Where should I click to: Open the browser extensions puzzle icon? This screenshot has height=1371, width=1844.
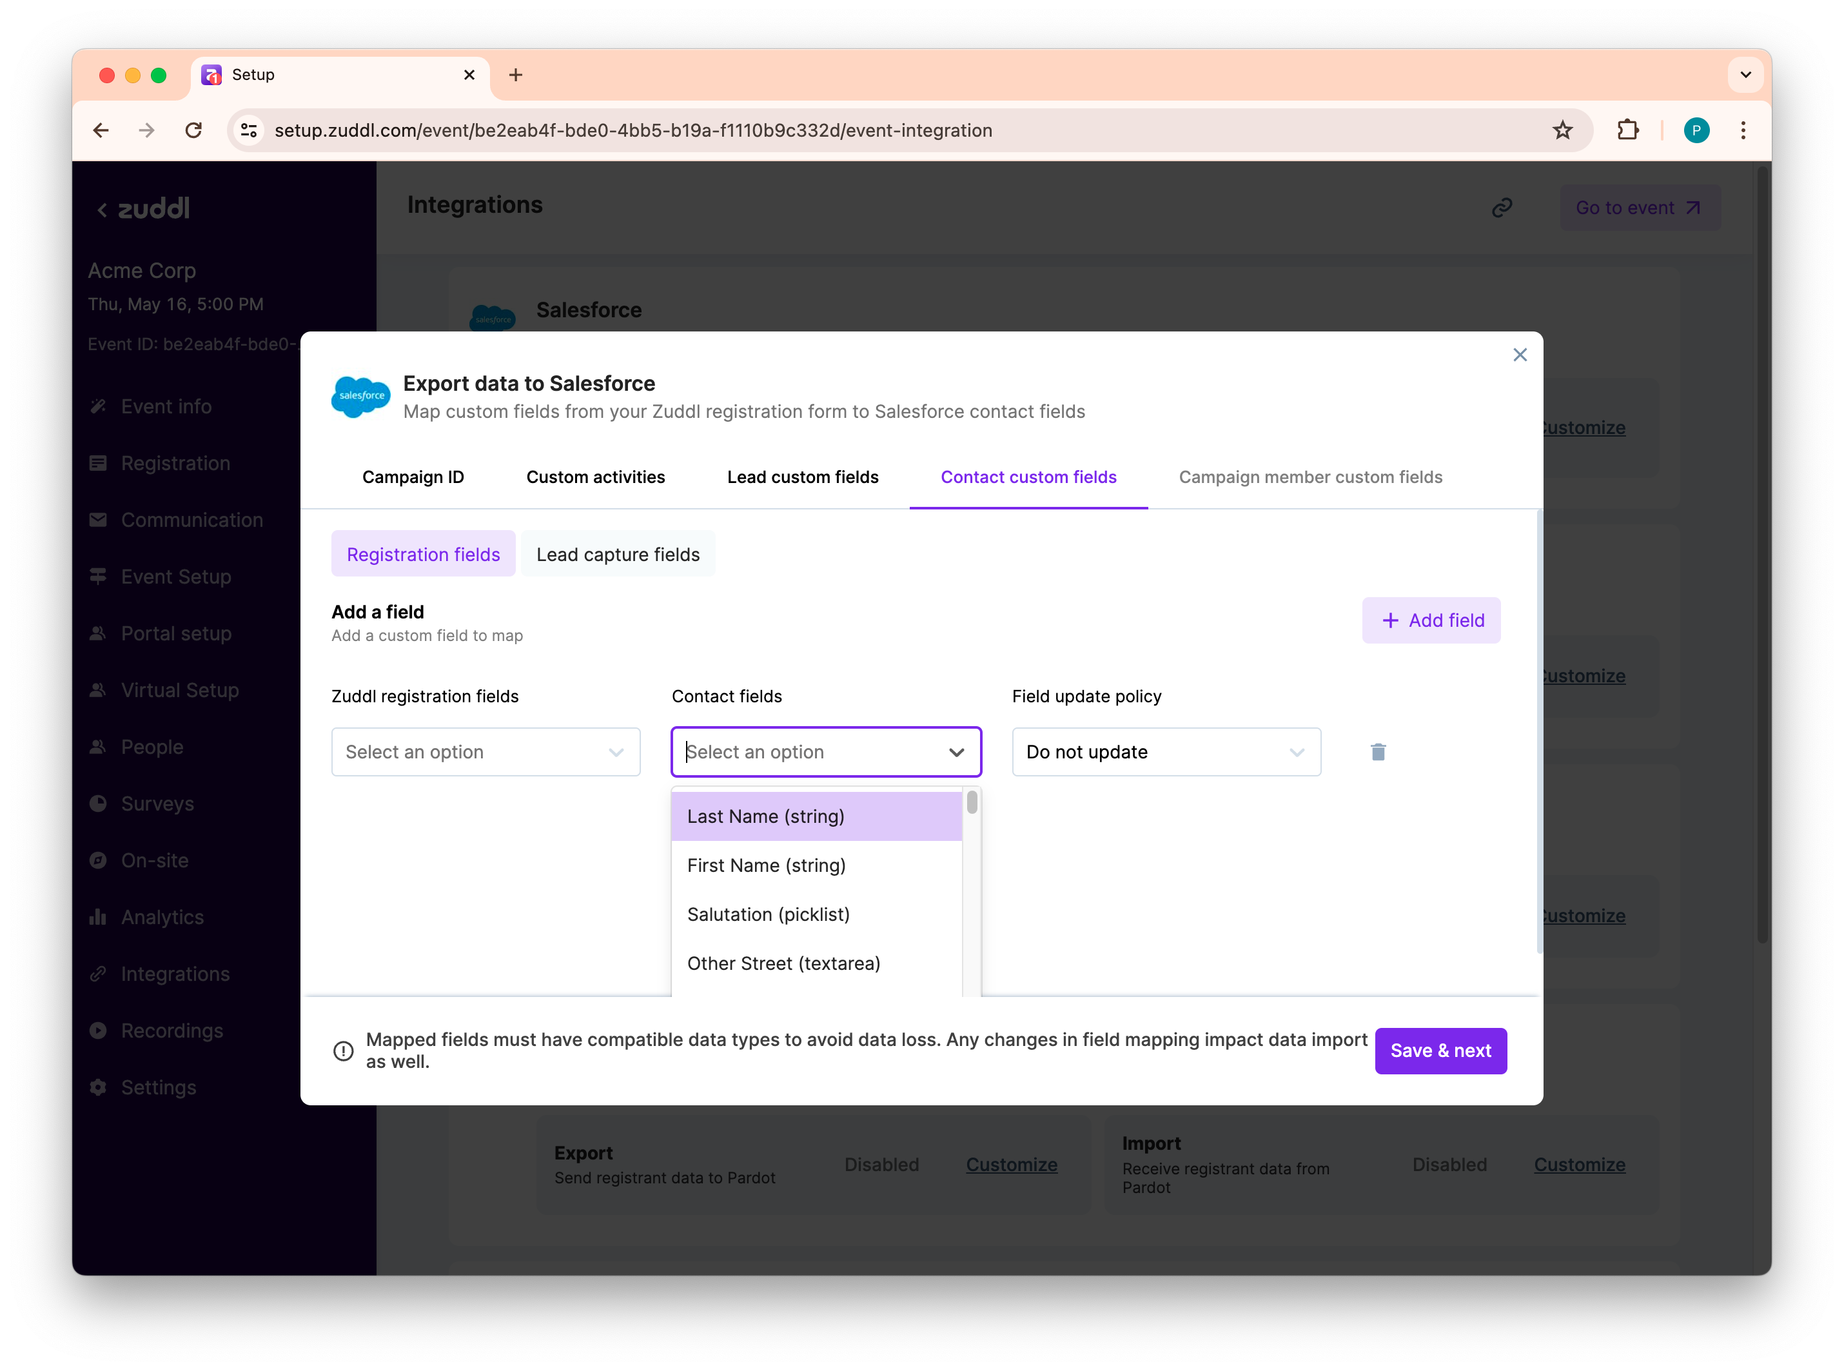click(x=1627, y=130)
